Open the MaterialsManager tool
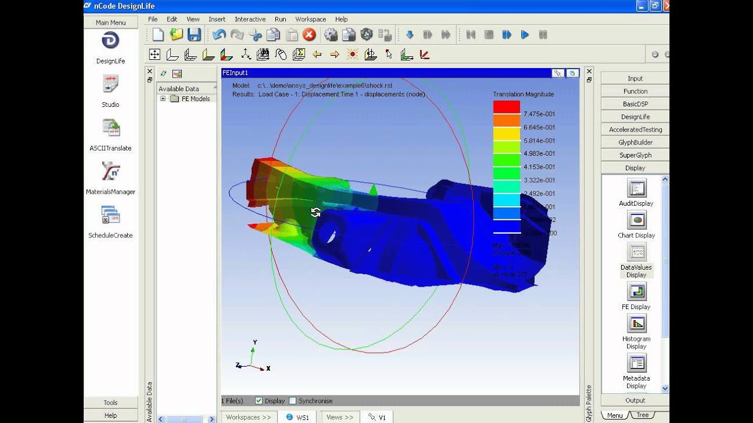 pos(111,171)
